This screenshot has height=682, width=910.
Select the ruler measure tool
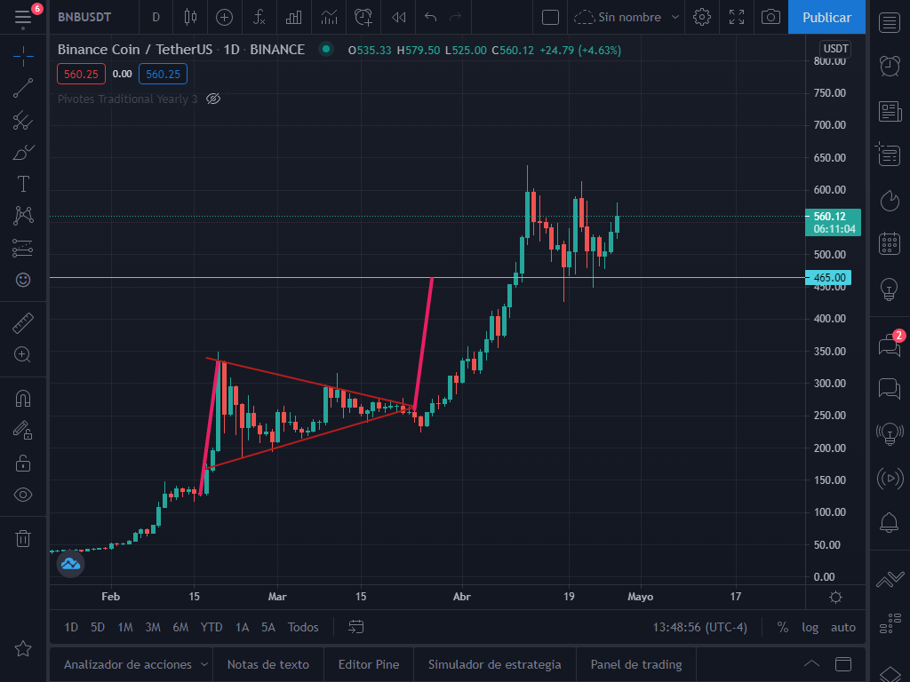(x=23, y=323)
